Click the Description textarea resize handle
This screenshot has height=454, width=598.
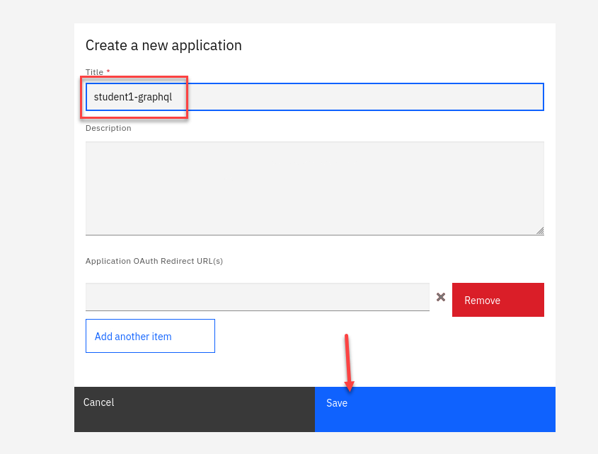[540, 231]
